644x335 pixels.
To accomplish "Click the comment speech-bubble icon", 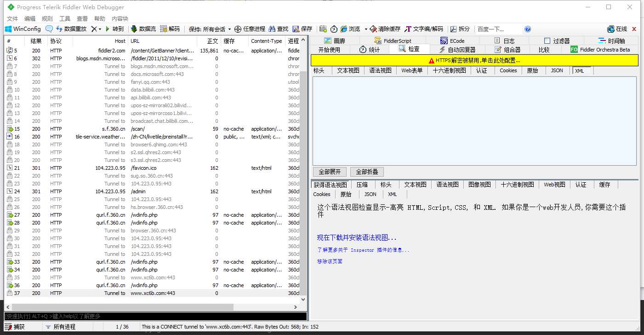I will pos(49,29).
